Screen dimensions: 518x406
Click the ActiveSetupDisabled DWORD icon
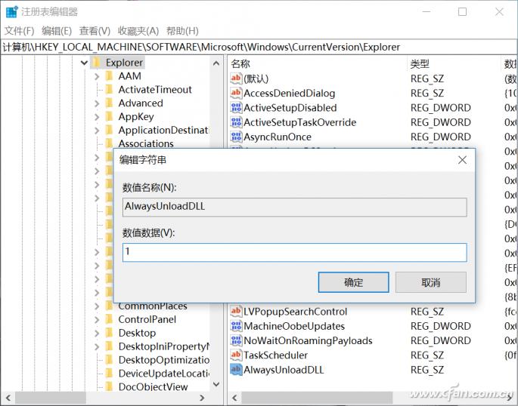coord(236,107)
